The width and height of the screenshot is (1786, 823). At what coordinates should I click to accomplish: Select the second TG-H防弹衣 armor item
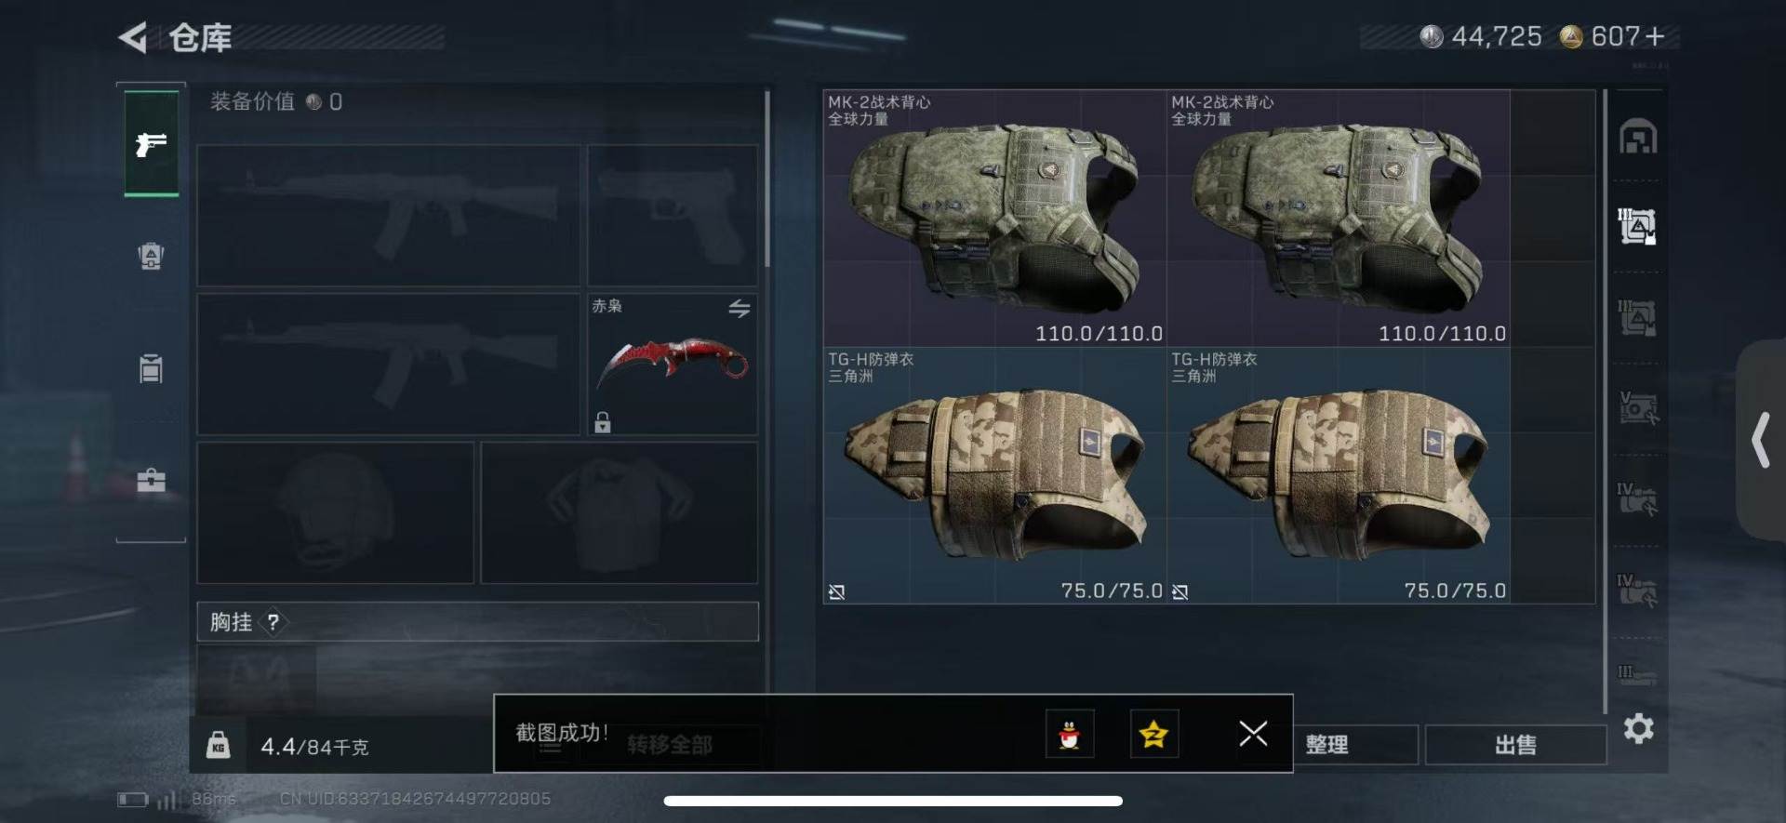(1338, 475)
